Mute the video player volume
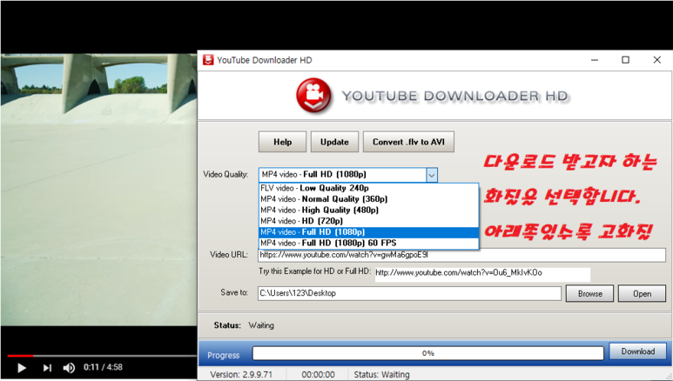Screen dimensions: 673x381 (69, 368)
